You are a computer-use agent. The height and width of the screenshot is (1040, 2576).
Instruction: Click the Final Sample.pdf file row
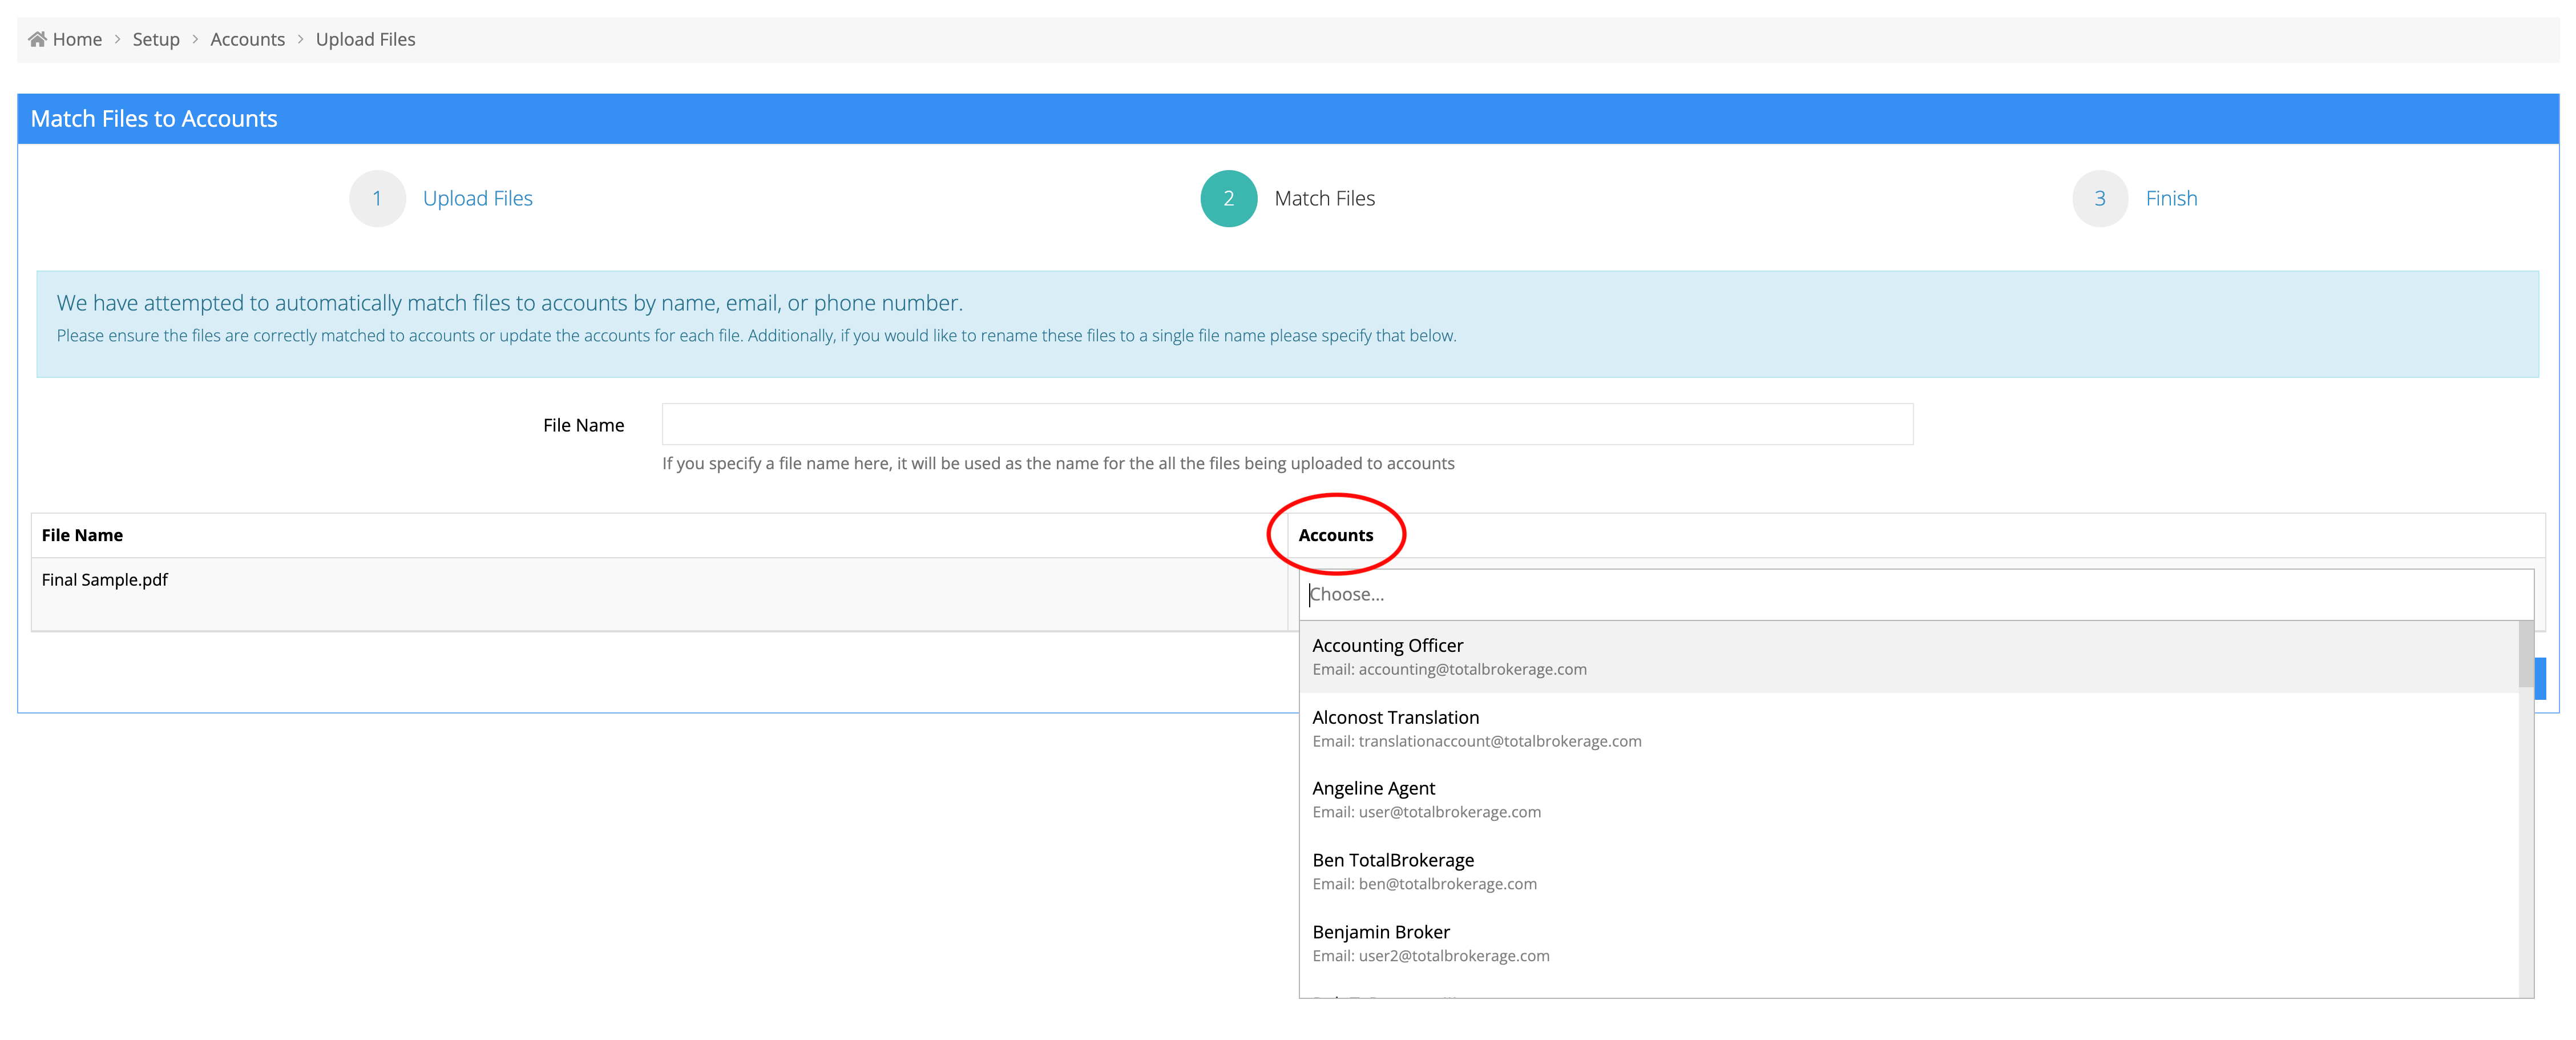(105, 580)
